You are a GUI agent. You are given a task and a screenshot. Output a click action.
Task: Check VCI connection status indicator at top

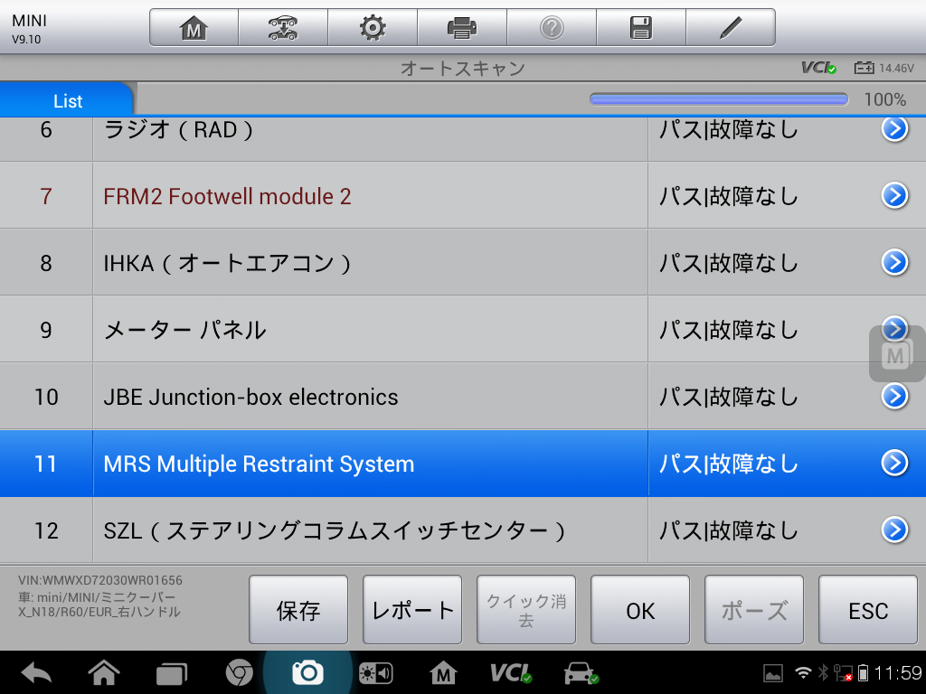click(x=818, y=68)
